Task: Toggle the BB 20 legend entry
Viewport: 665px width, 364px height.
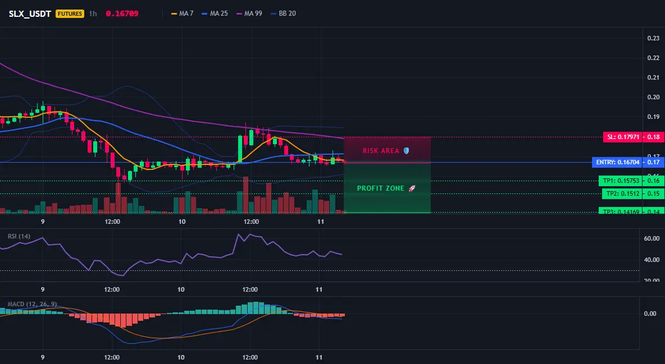Action: [x=283, y=13]
